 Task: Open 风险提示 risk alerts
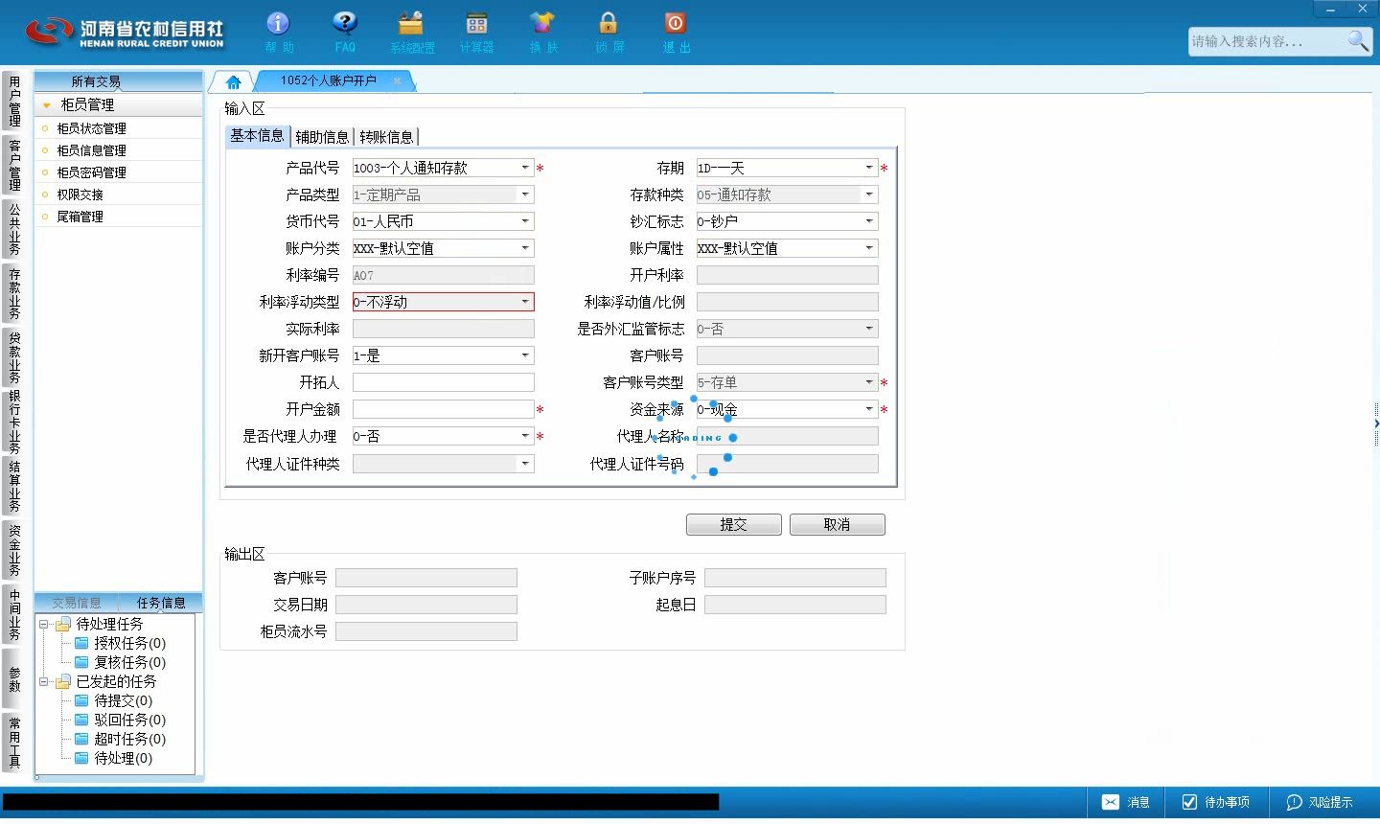click(x=1320, y=802)
